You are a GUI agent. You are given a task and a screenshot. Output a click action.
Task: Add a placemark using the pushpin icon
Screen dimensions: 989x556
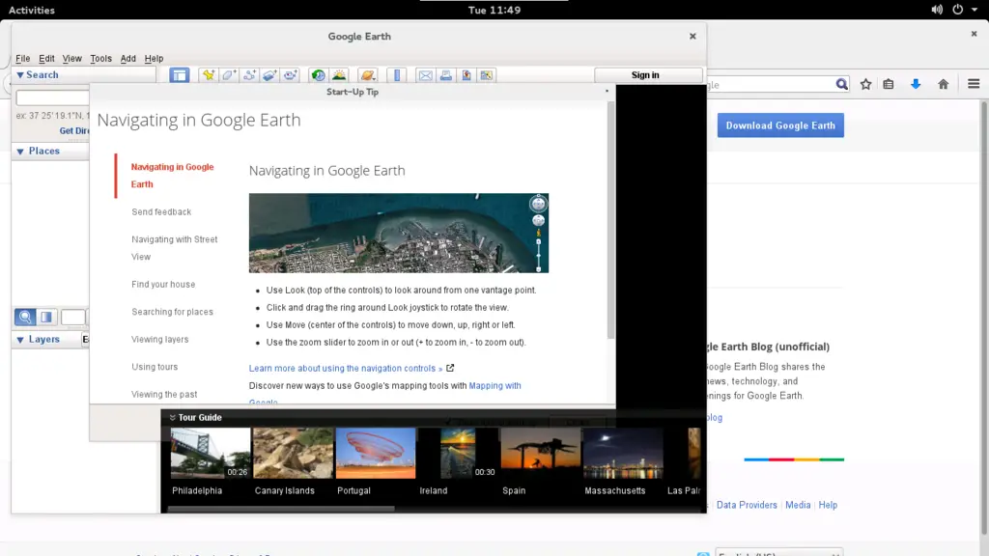(x=209, y=75)
